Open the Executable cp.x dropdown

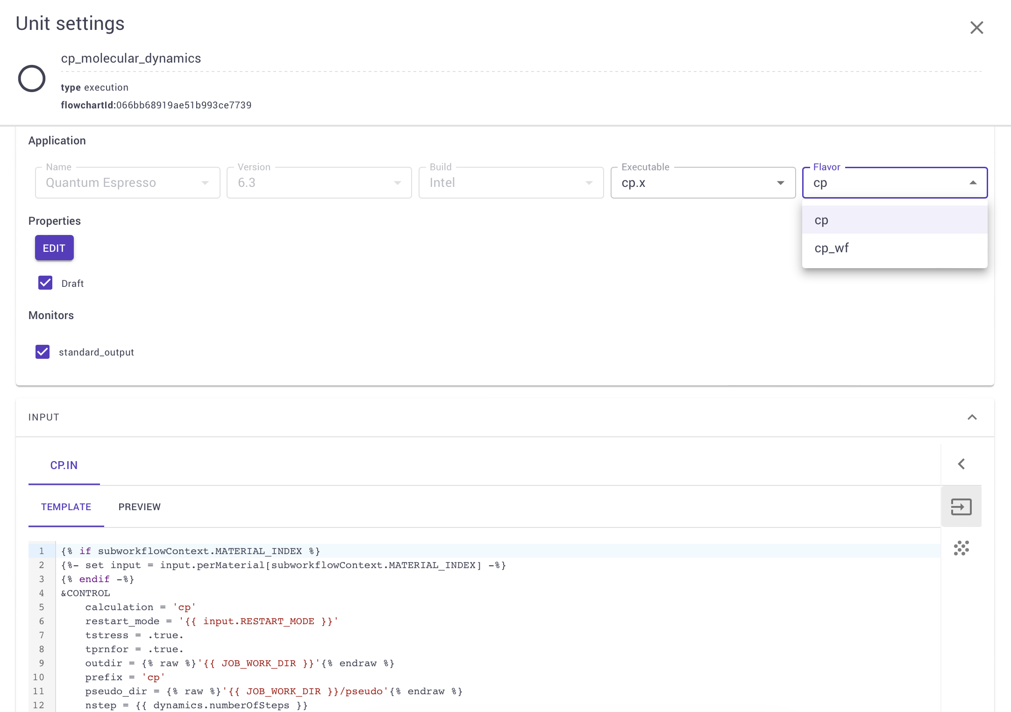[x=703, y=183]
